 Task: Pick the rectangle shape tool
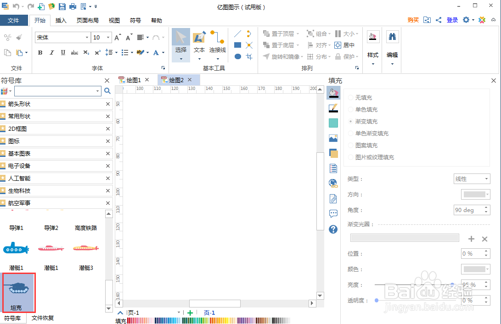tap(237, 45)
